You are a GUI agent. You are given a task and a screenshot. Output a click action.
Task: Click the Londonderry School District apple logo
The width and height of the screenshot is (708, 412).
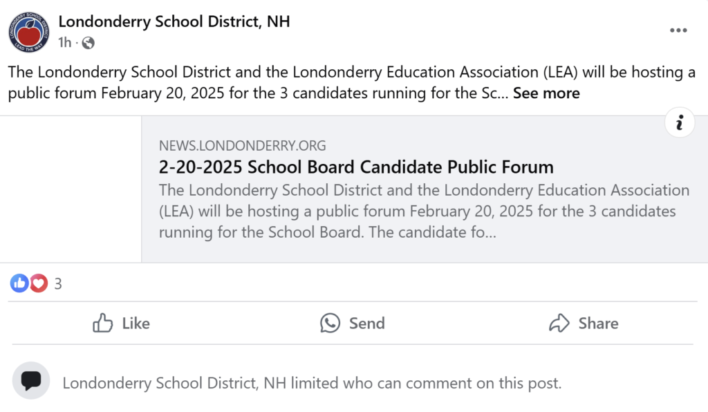click(x=29, y=32)
